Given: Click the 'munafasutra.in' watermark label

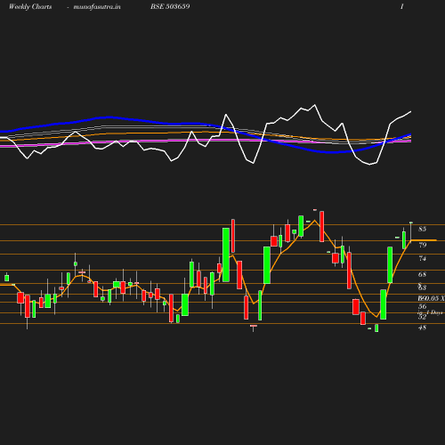Looking at the screenshot, I should [x=97, y=7].
